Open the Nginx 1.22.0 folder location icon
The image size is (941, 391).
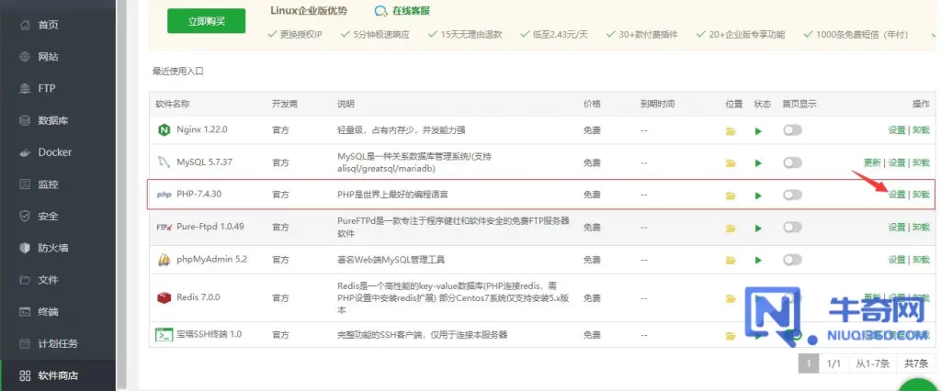pos(731,130)
